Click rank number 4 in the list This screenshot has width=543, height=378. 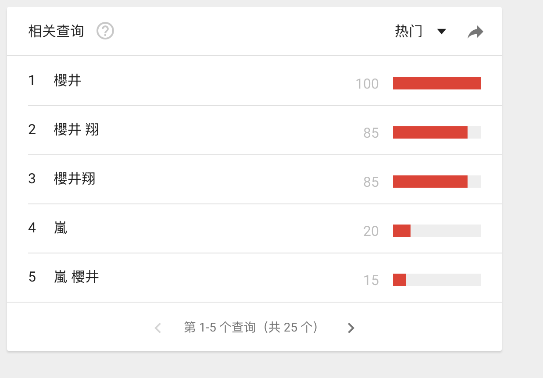pyautogui.click(x=32, y=228)
